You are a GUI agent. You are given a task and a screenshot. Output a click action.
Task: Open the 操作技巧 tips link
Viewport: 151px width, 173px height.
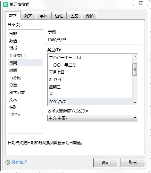coord(20,162)
